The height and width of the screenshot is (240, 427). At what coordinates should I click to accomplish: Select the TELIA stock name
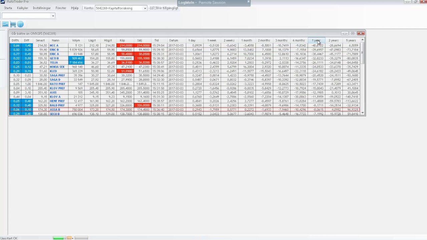tap(54, 63)
